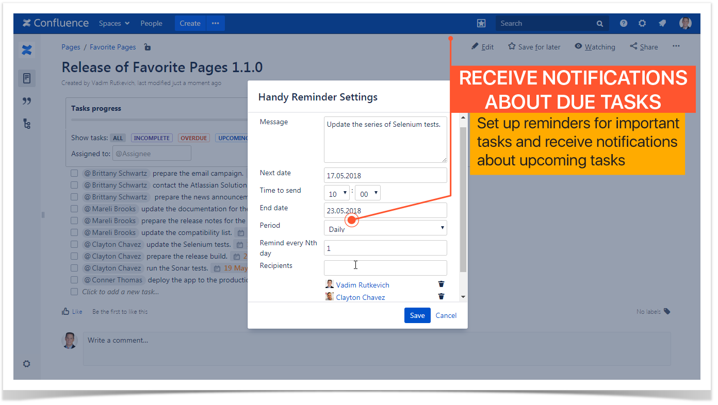This screenshot has height=405, width=718.
Task: Click the Assignee filter field
Action: [152, 153]
